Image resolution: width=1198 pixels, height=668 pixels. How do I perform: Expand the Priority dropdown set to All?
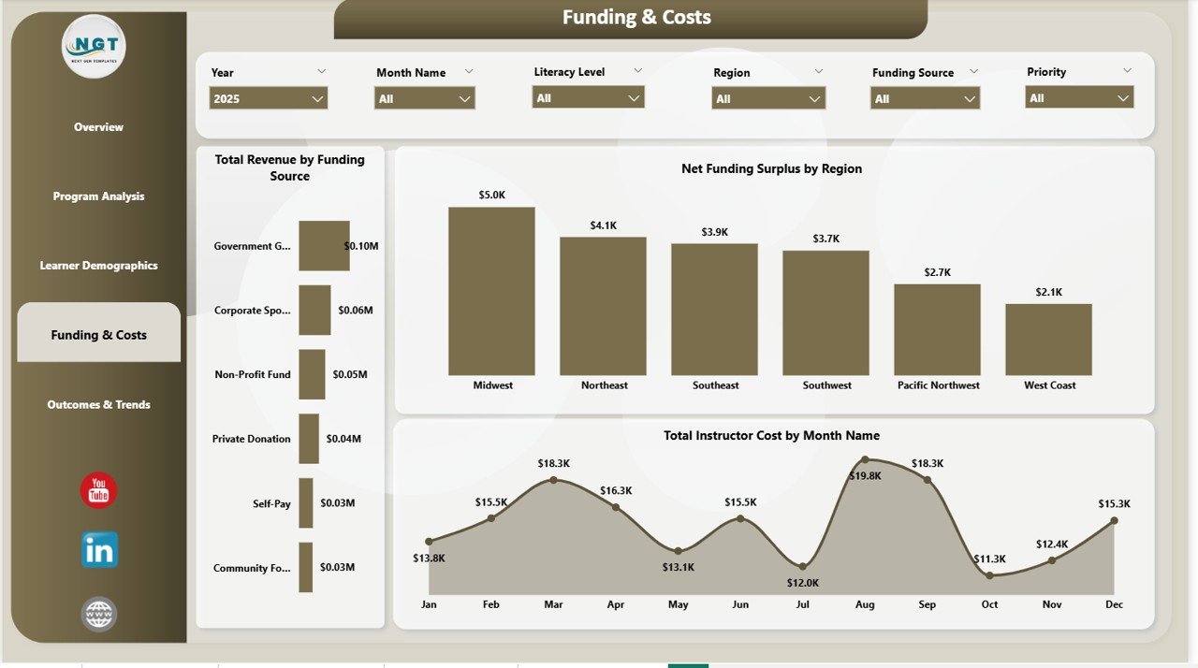(1079, 97)
